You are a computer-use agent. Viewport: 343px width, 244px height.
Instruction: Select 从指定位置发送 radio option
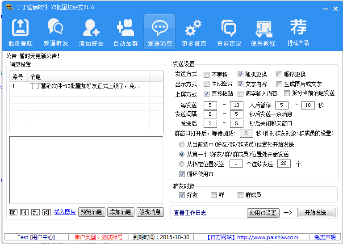(x=182, y=164)
